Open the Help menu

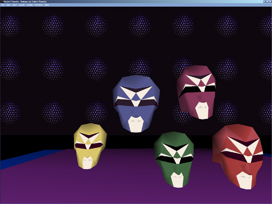[x=47, y=5]
